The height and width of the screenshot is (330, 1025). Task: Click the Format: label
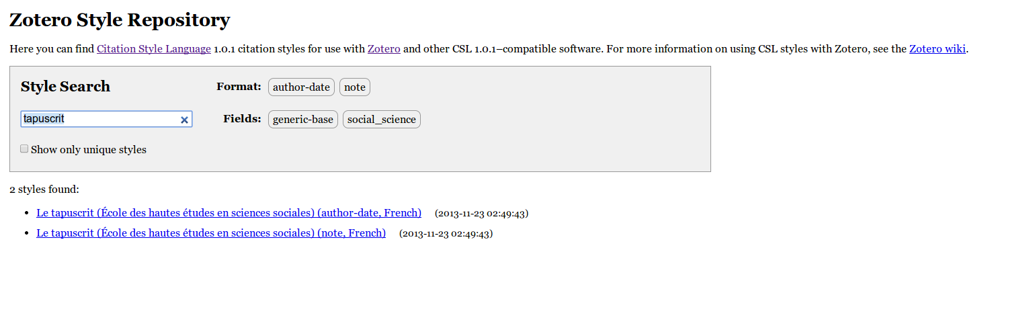click(x=239, y=87)
